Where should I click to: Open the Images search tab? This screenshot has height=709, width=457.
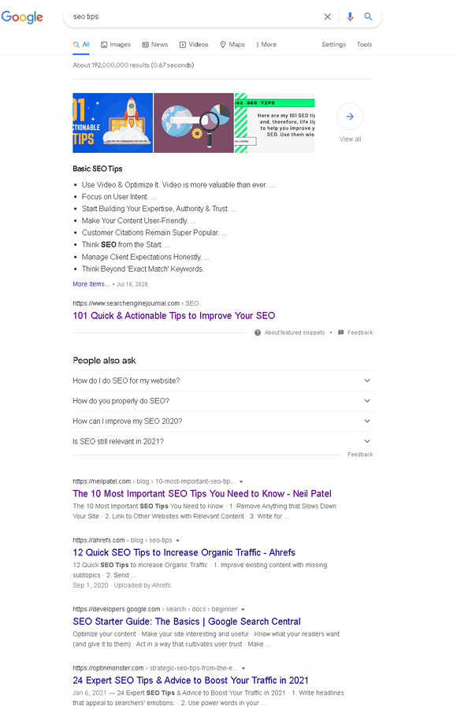tap(115, 44)
